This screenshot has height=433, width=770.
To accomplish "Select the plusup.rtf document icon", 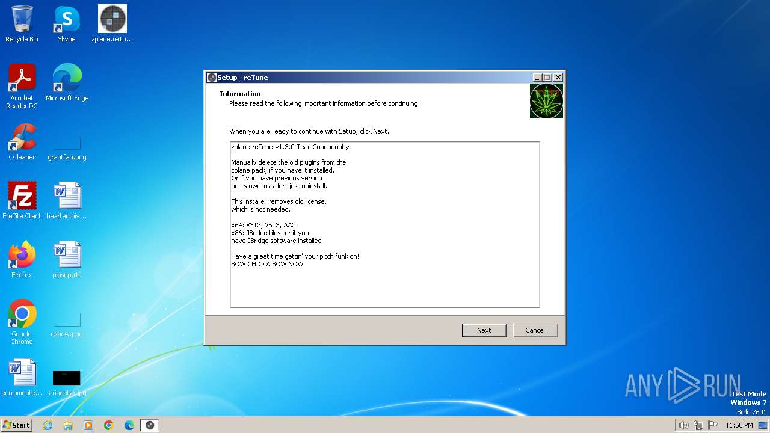I will [67, 260].
